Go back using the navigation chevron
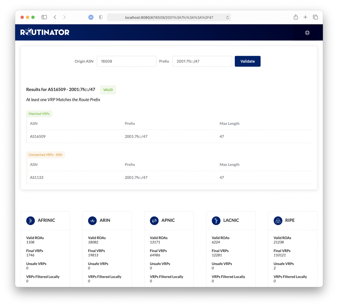The image size is (338, 307). pyautogui.click(x=55, y=17)
